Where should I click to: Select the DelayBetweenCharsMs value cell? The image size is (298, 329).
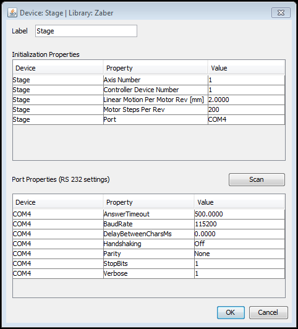[x=239, y=234]
